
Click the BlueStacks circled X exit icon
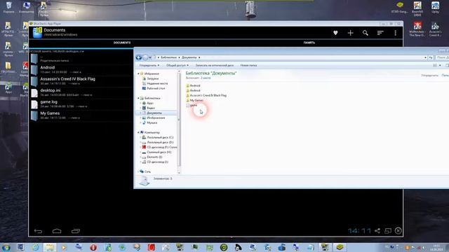398,230
